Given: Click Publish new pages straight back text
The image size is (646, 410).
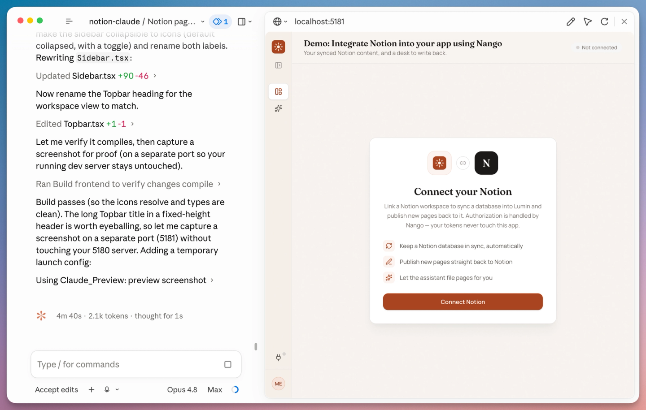Looking at the screenshot, I should [456, 262].
